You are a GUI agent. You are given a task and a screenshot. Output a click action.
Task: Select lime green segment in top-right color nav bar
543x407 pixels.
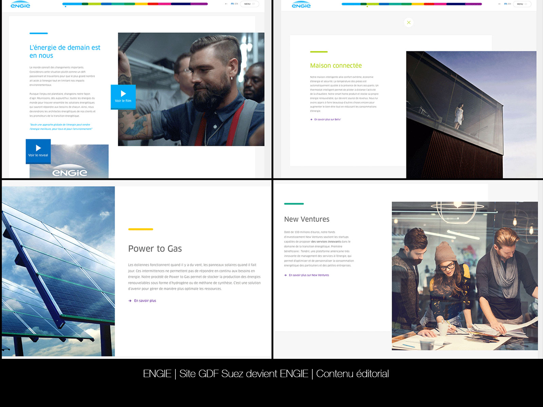tap(373, 4)
